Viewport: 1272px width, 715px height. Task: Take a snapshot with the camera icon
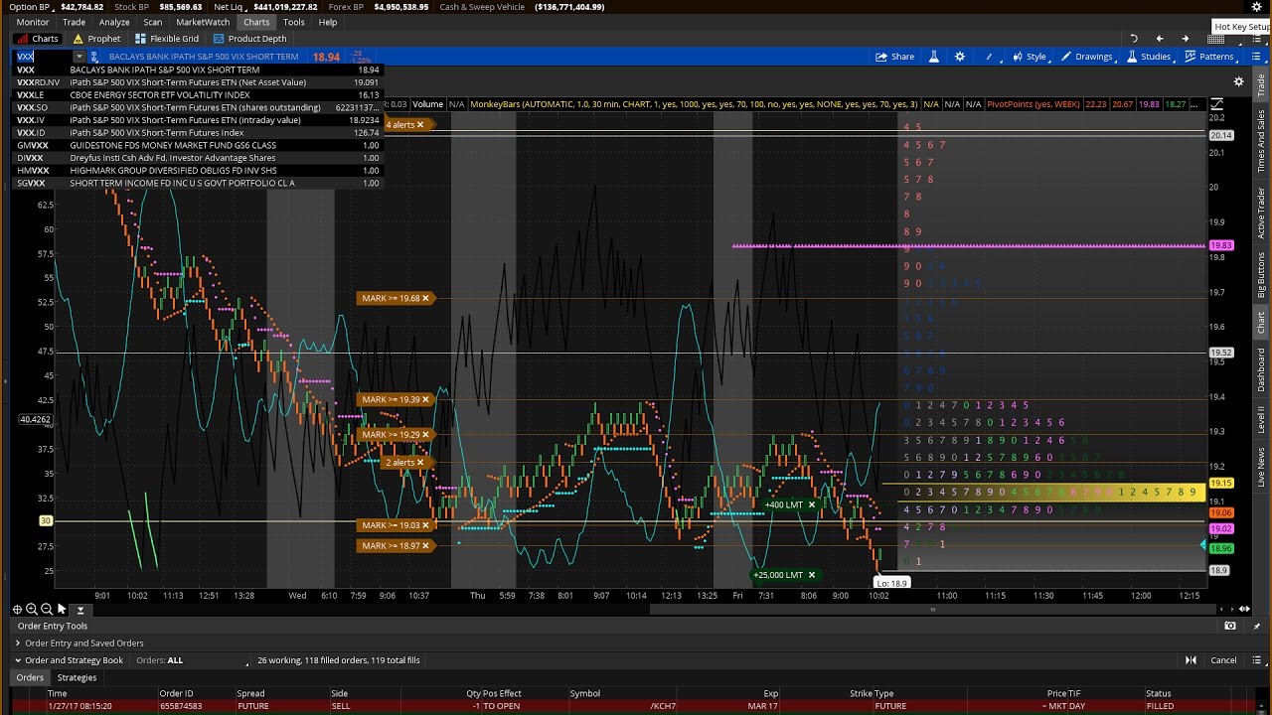1230,626
